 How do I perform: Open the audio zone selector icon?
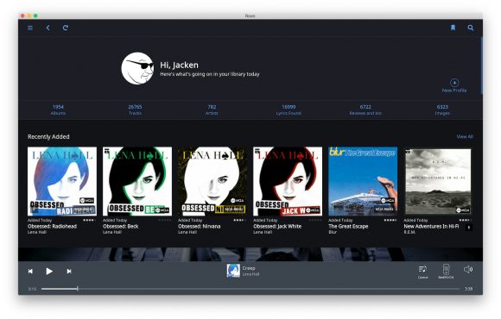(x=446, y=272)
